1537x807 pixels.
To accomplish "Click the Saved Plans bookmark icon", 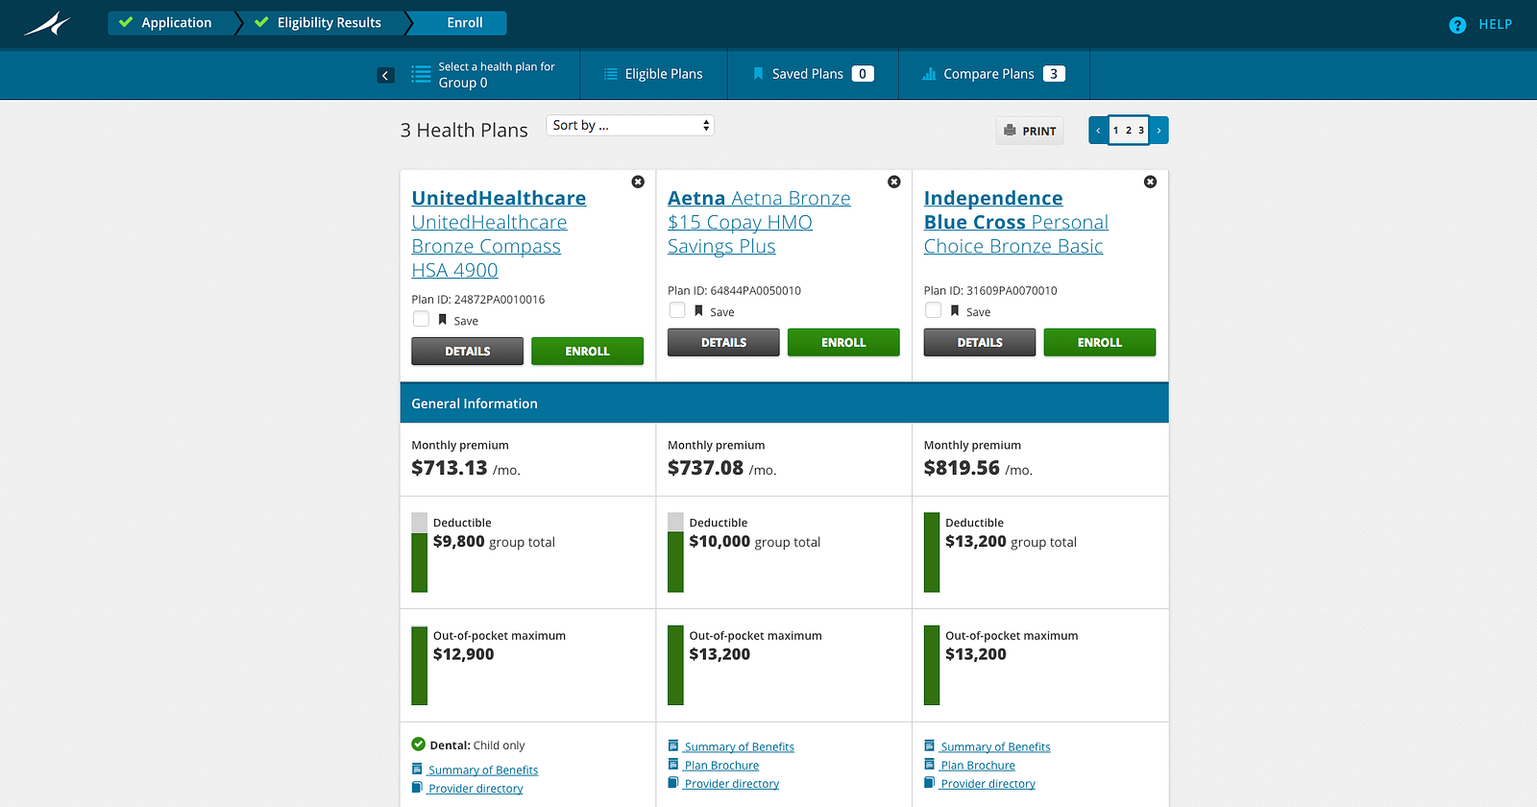I will [758, 74].
